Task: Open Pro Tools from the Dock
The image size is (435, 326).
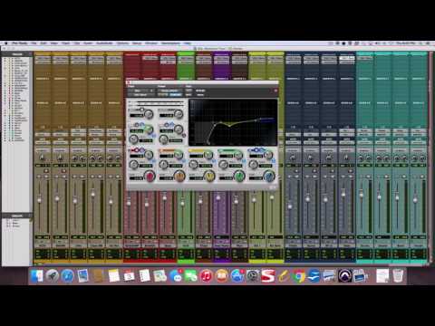Action: click(x=344, y=276)
